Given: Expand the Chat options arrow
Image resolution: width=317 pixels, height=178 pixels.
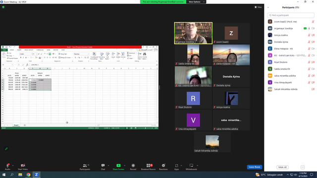Looking at the screenshot, I should 108,166.
